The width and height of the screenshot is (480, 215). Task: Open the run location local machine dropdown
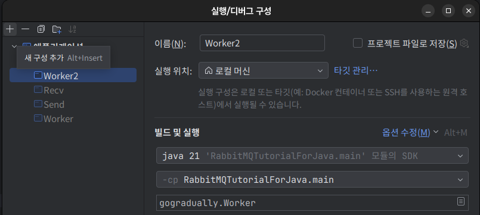click(264, 71)
